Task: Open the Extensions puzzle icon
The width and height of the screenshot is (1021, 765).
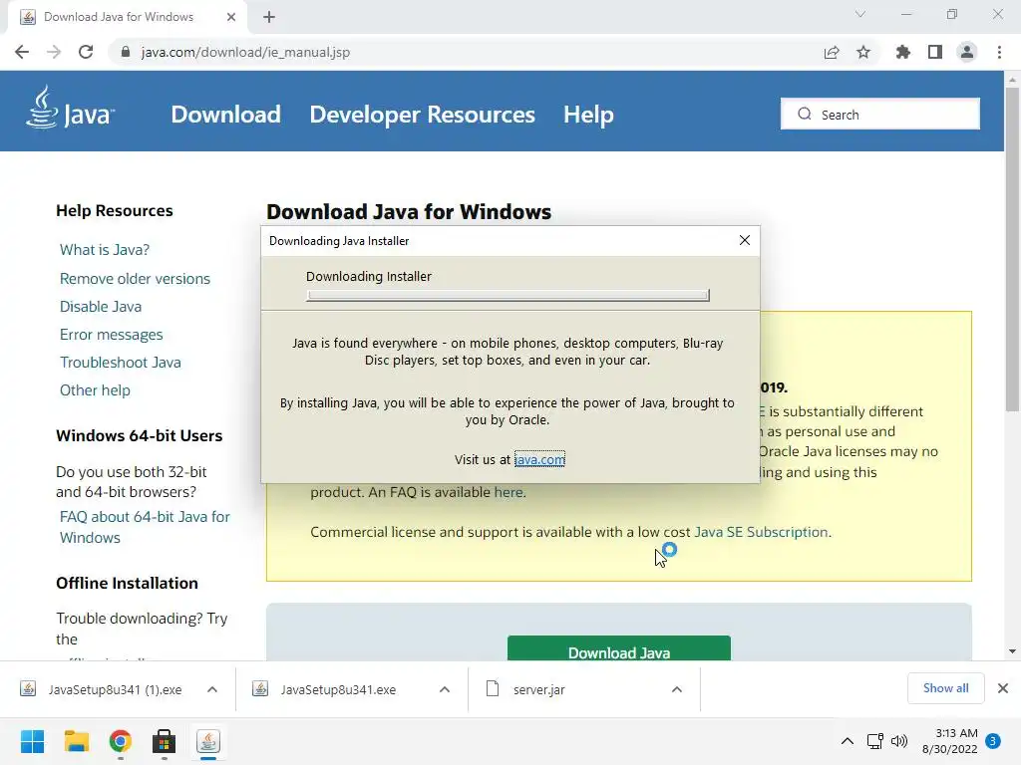Action: (902, 52)
